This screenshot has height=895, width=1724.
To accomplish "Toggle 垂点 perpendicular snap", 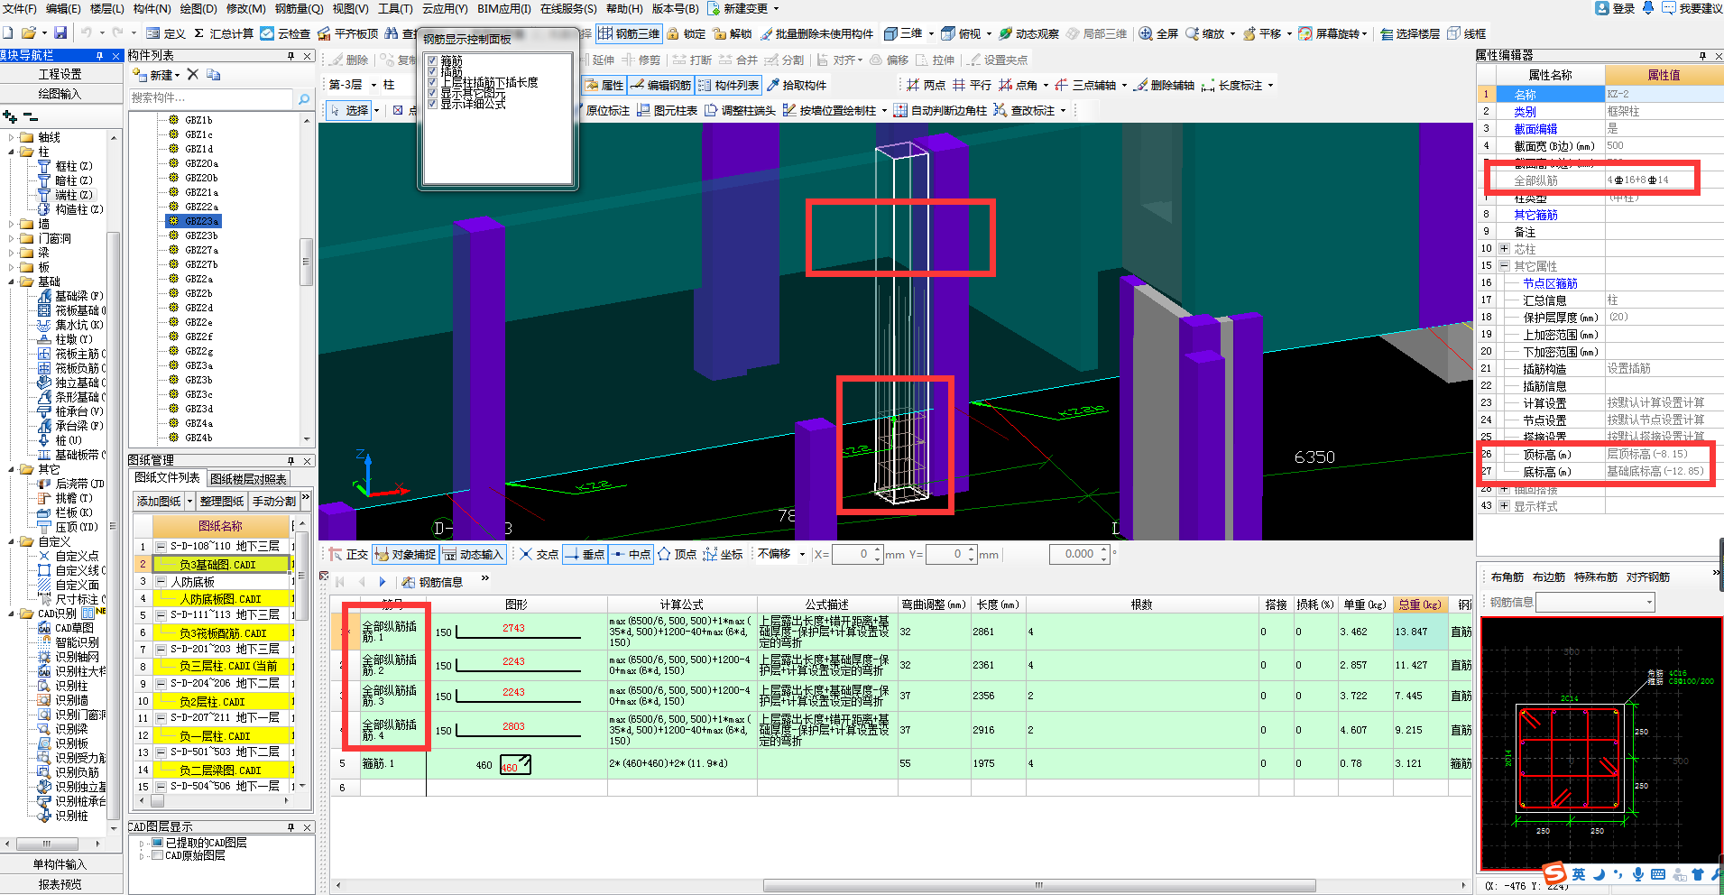I will pyautogui.click(x=585, y=554).
